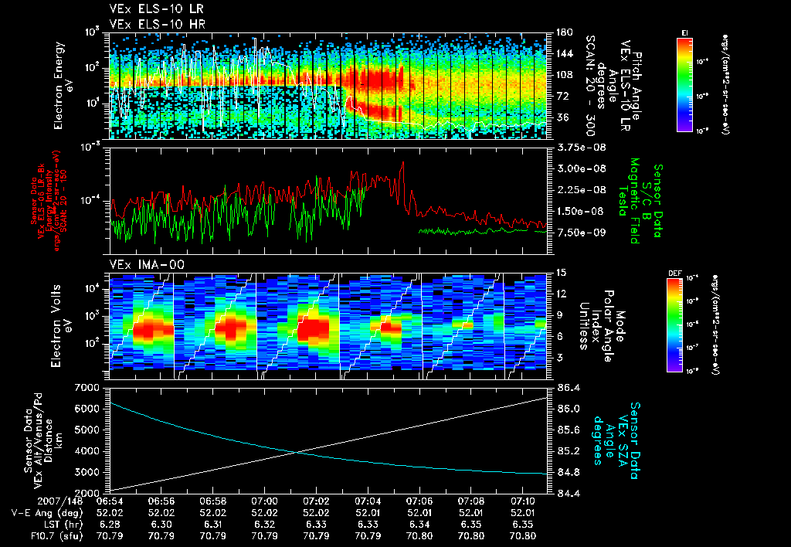Click the 07:04 time axis label
The height and width of the screenshot is (547, 791).
point(368,501)
